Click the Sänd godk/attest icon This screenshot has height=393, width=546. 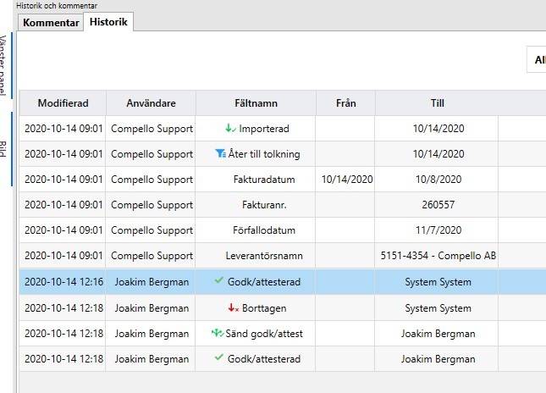click(215, 333)
